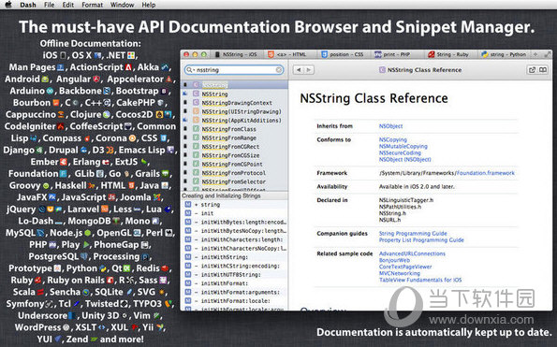Image resolution: width=557 pixels, height=347 pixels.
Task: Open the Window menu
Action: pos(123,5)
